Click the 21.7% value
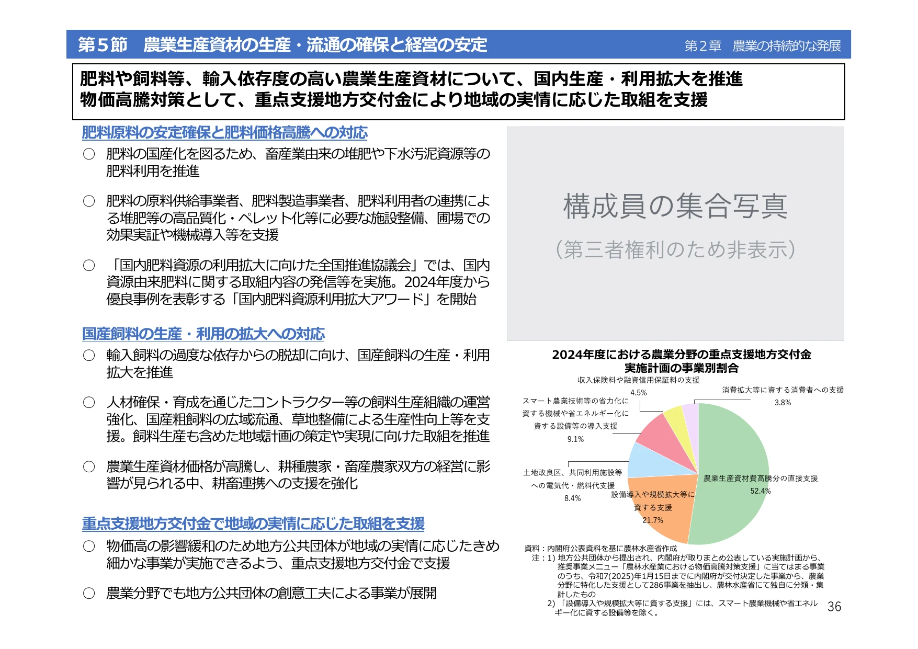 point(653,520)
